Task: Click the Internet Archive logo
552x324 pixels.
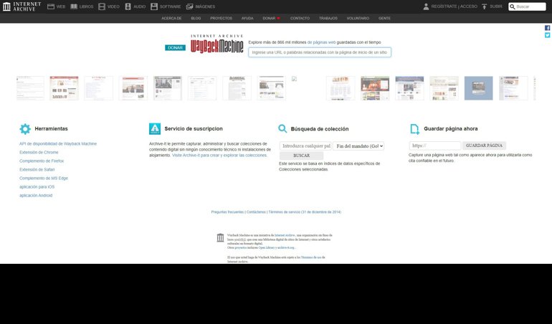Action: point(22,6)
